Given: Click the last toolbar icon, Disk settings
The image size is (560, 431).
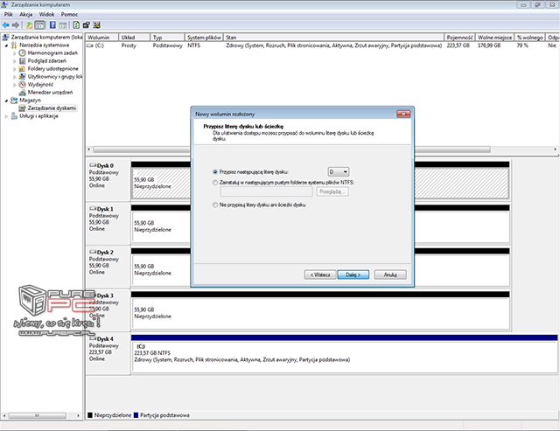Looking at the screenshot, I should click(96, 25).
